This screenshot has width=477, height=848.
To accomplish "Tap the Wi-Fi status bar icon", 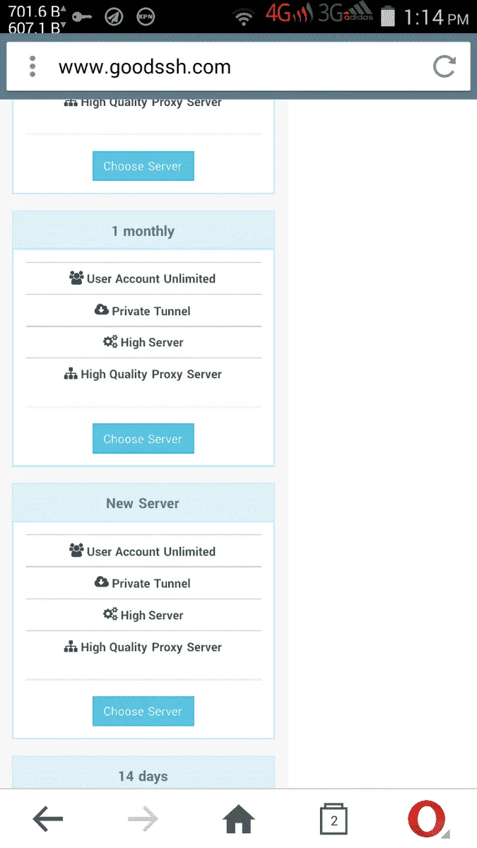I will point(245,16).
